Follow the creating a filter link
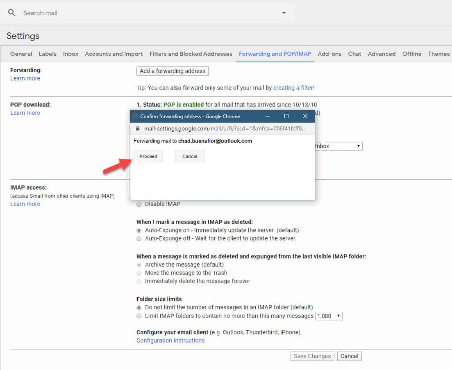This screenshot has width=452, height=370. (x=294, y=88)
